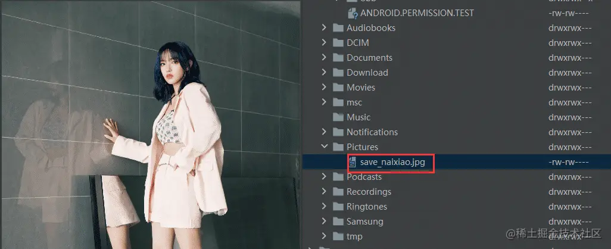Click the Samsung folder icon

tap(338, 221)
